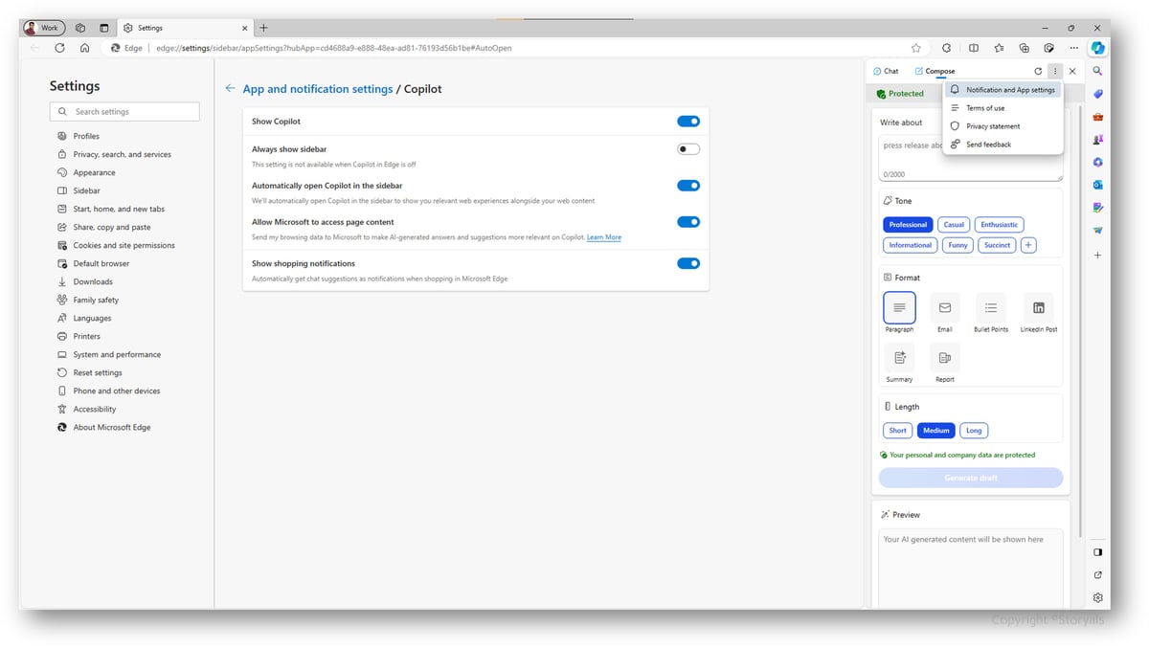Toggle Automatically open Copilot in the sidebar

[x=688, y=186]
